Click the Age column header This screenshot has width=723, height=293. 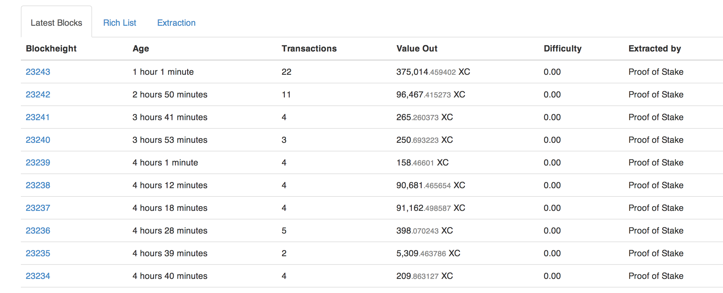pyautogui.click(x=141, y=48)
